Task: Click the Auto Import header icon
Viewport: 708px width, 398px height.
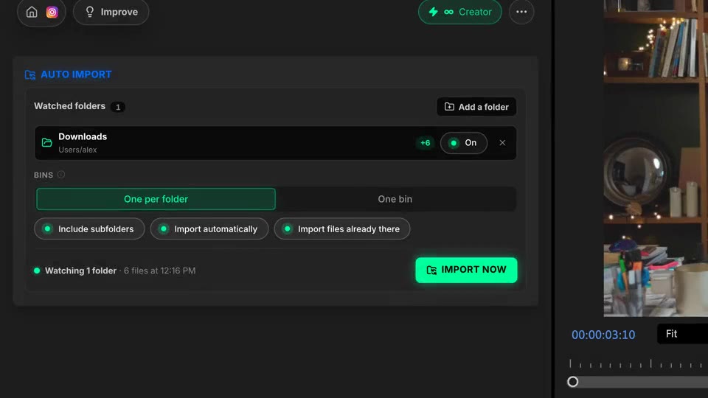Action: tap(29, 74)
